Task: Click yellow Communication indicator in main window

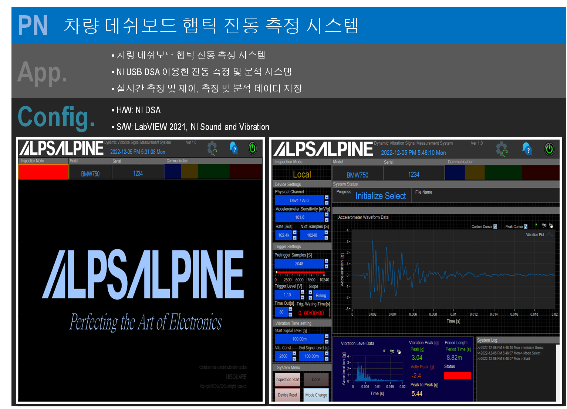Action: 475,172
